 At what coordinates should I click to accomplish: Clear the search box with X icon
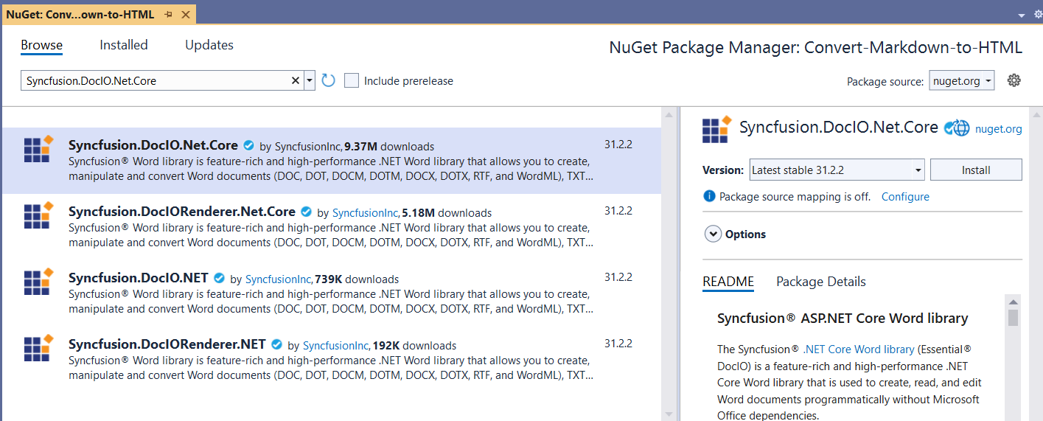click(x=296, y=80)
